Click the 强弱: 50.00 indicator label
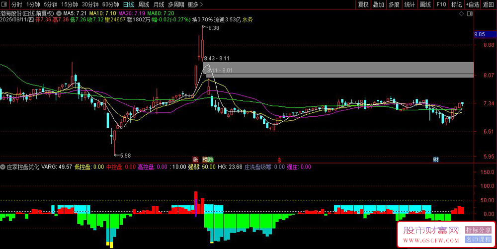This screenshot has height=249, width=497. [202, 167]
